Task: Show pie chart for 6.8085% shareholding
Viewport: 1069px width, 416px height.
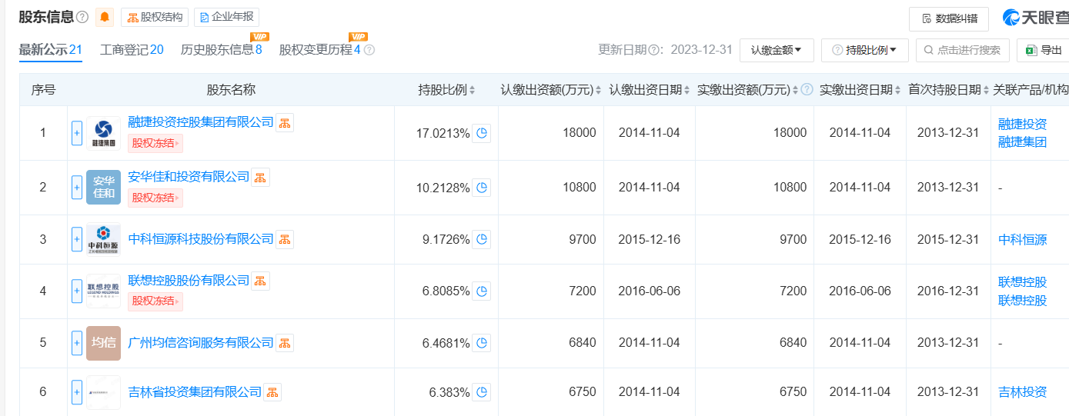Action: pos(482,291)
